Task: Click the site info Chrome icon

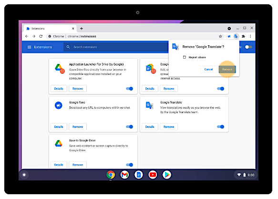Action: tap(50, 36)
